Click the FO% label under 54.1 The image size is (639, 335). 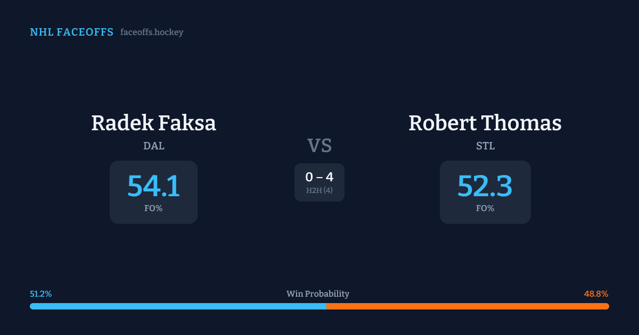point(153,208)
